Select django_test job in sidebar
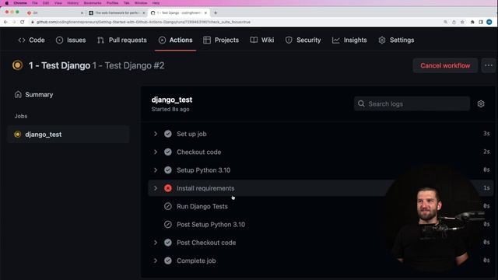Viewport: 498px width, 280px height. pos(68,135)
